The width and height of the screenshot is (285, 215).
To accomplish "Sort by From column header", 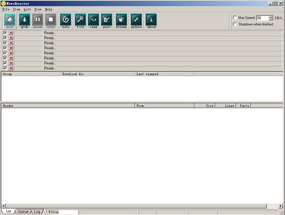I will 164,106.
